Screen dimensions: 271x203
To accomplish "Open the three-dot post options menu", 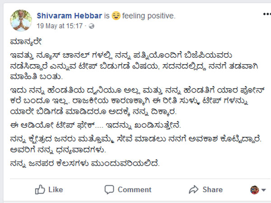I will click(x=267, y=14).
